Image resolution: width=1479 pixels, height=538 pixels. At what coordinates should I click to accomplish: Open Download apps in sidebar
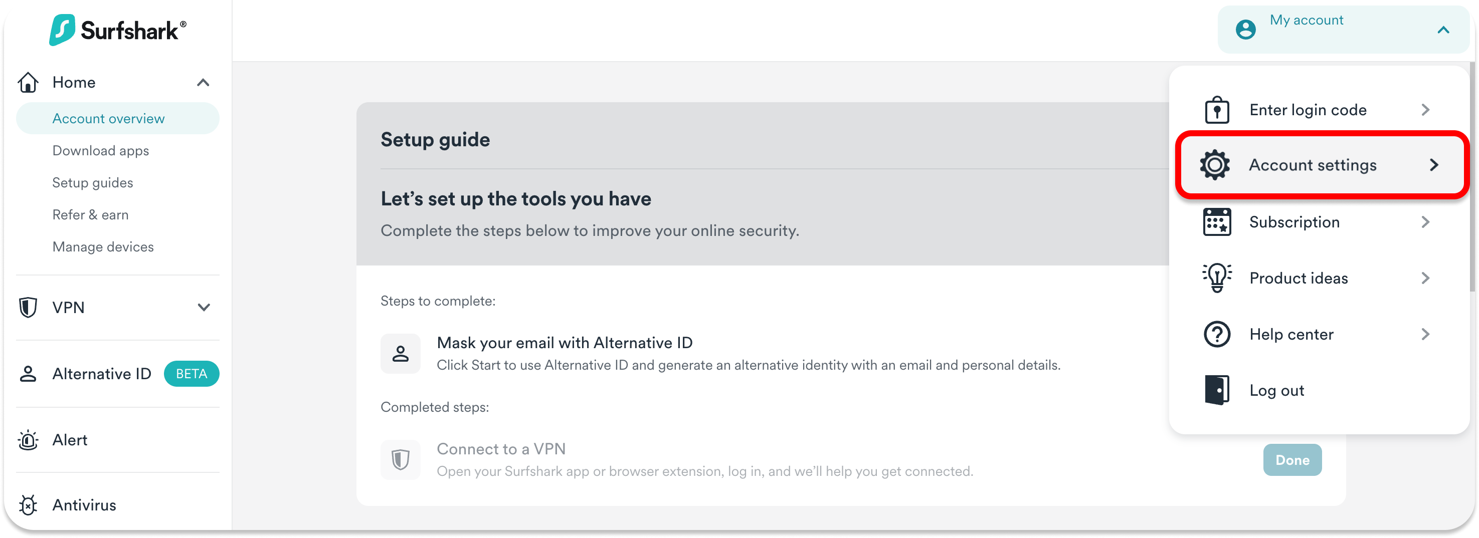(100, 151)
